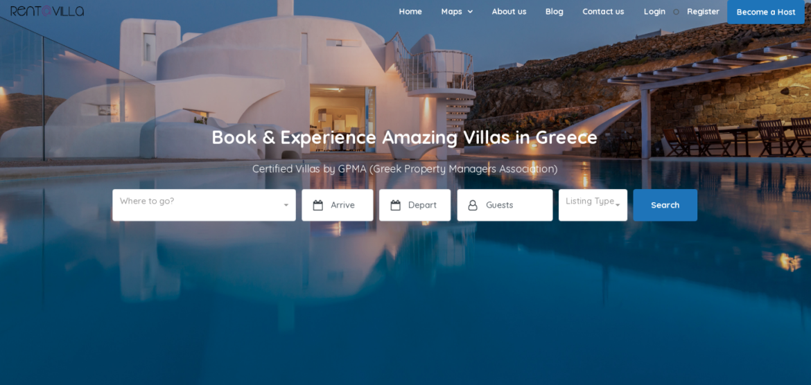Click the Depart calendar icon
Viewport: 811px width, 385px height.
[396, 205]
